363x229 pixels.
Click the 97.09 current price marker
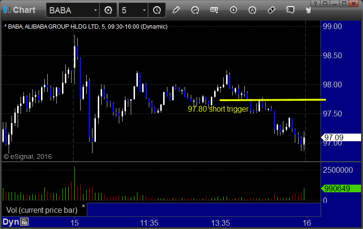[341, 137]
